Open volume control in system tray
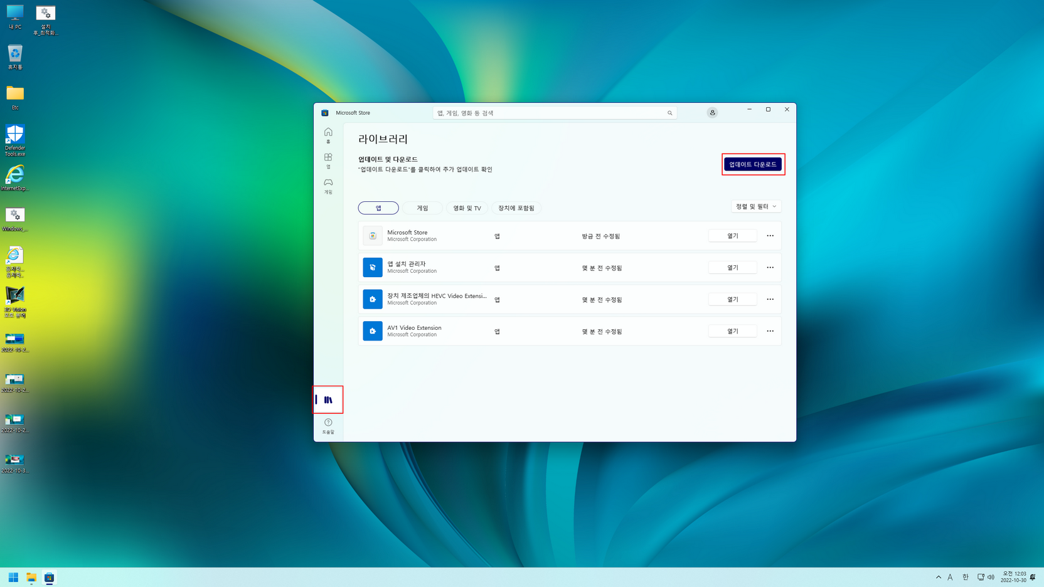Screen dimensions: 1044x587 pyautogui.click(x=991, y=578)
